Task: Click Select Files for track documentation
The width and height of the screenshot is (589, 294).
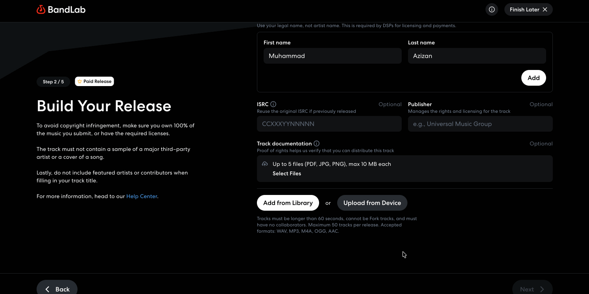Action: point(287,173)
